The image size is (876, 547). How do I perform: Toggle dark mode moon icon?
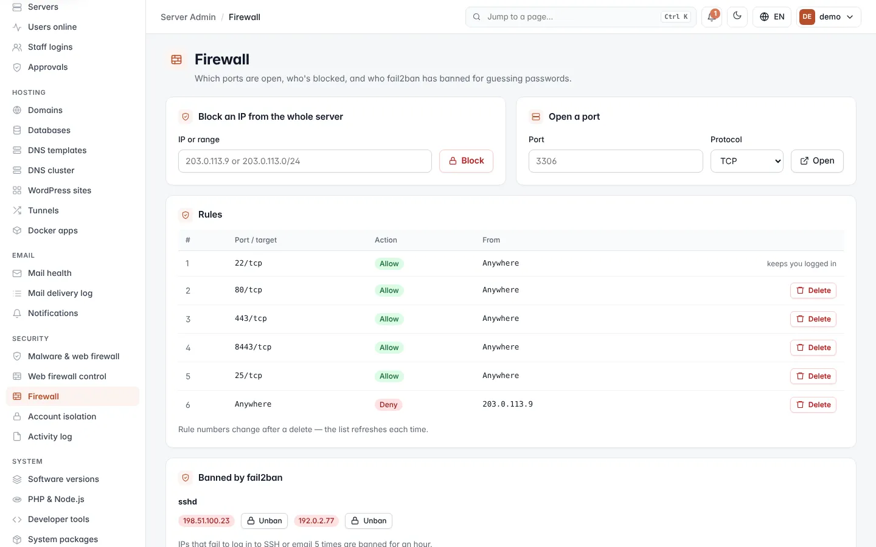coord(737,17)
